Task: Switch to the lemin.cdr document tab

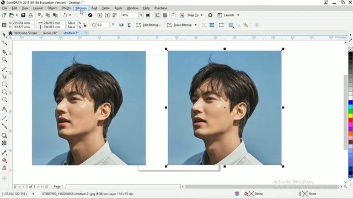Action: click(50, 33)
